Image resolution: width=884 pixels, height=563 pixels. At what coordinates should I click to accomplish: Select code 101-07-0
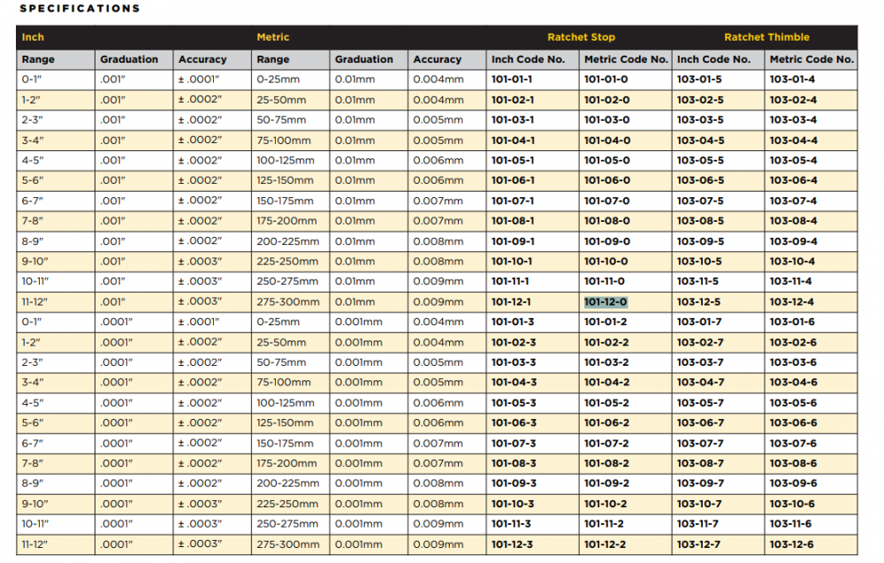[x=606, y=201]
